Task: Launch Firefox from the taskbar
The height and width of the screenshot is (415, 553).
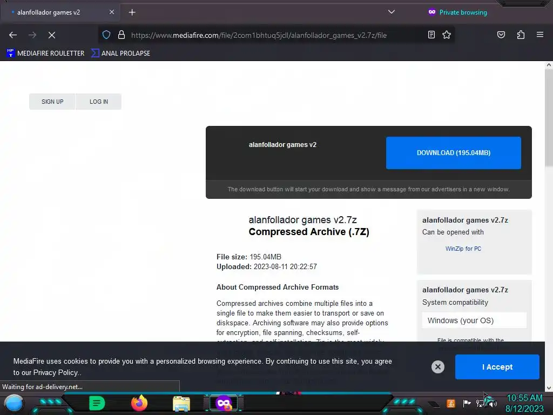Action: click(139, 403)
